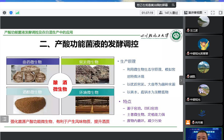
Task: Open meeting info icon
Action: pos(4,13)
